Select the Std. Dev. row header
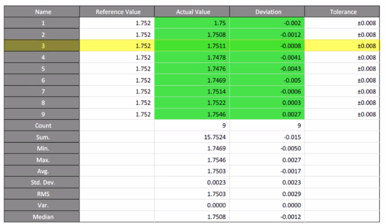Image resolution: width=386 pixels, height=224 pixels. pos(42,182)
